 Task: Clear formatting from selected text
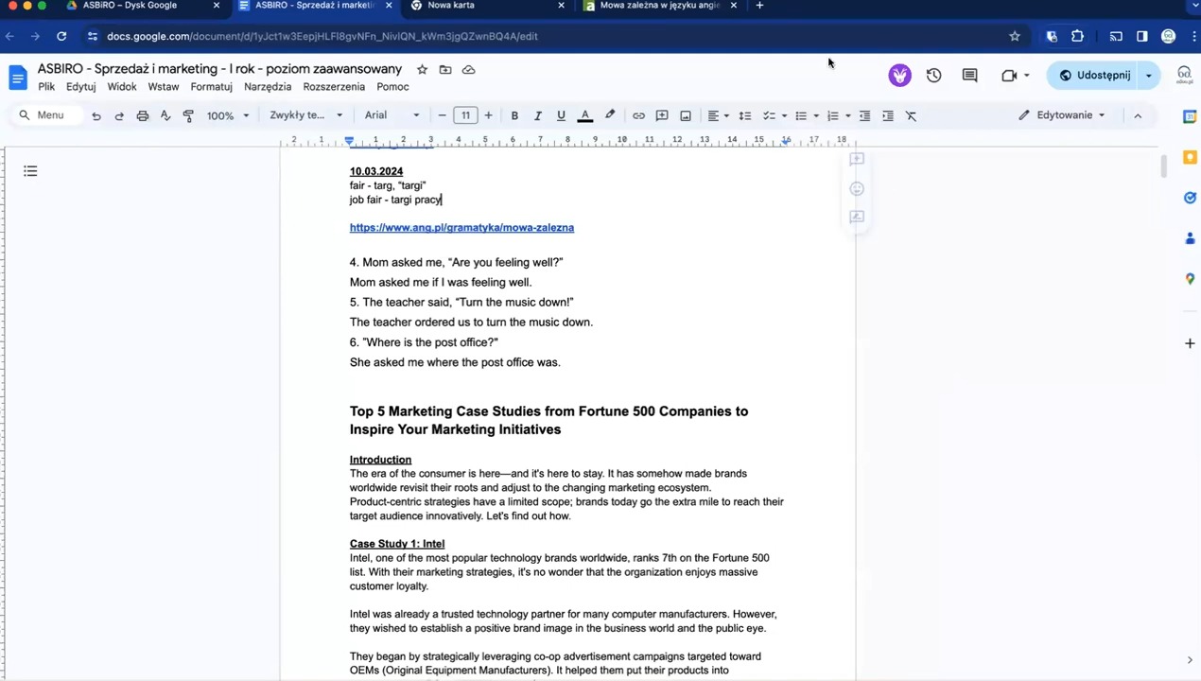(x=911, y=115)
